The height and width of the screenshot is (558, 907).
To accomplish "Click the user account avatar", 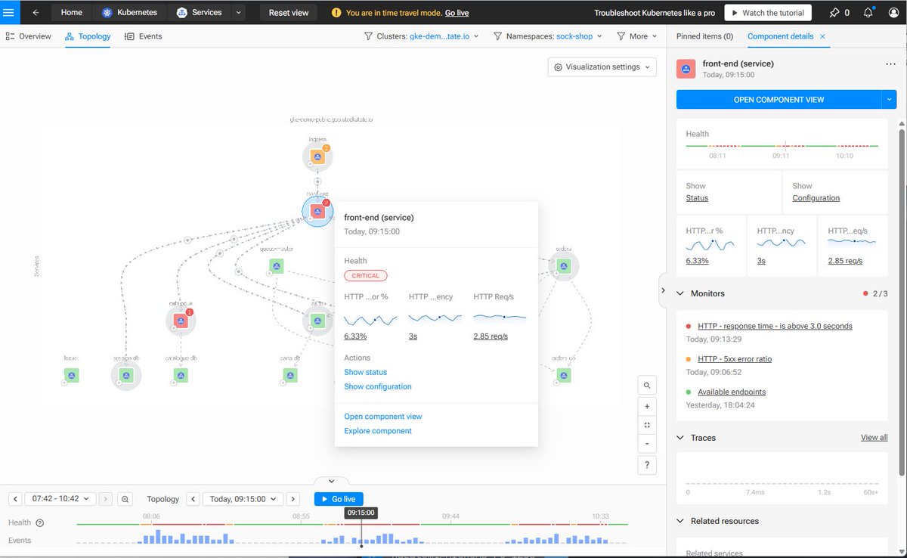I will (893, 12).
